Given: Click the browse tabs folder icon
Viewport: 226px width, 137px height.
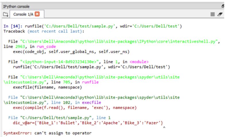Looking at the screenshot, I should point(6,14).
